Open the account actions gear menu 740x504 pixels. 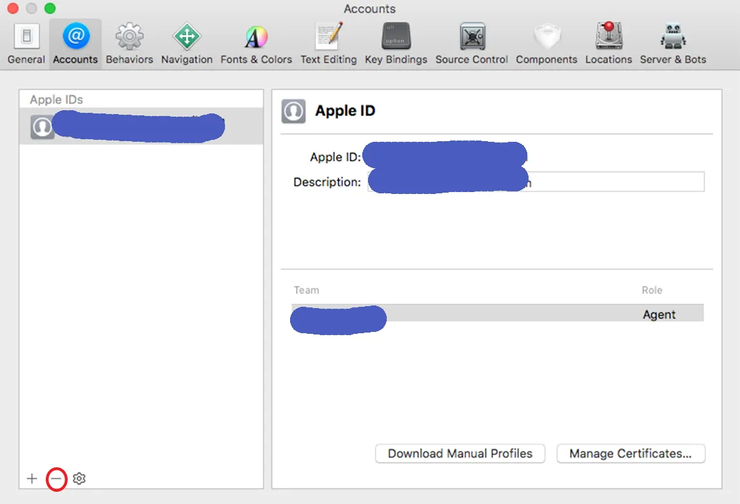(x=79, y=478)
